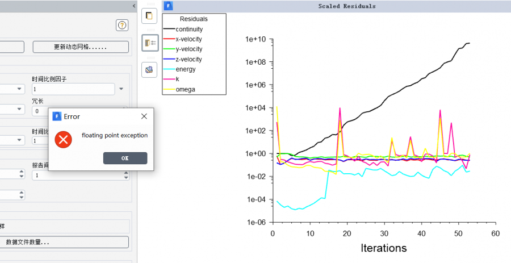Screen dimensions: 511x263
Task: Expand the dropdown arrow right of 时间比例因子 field
Action: coord(122,89)
